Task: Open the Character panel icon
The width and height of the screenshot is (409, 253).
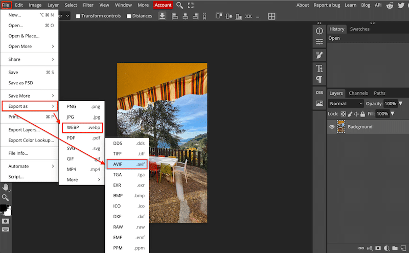Action: [320, 68]
